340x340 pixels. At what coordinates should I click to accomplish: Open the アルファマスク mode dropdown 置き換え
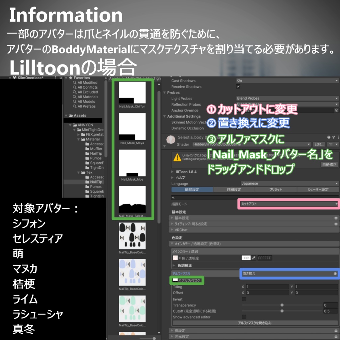click(290, 274)
